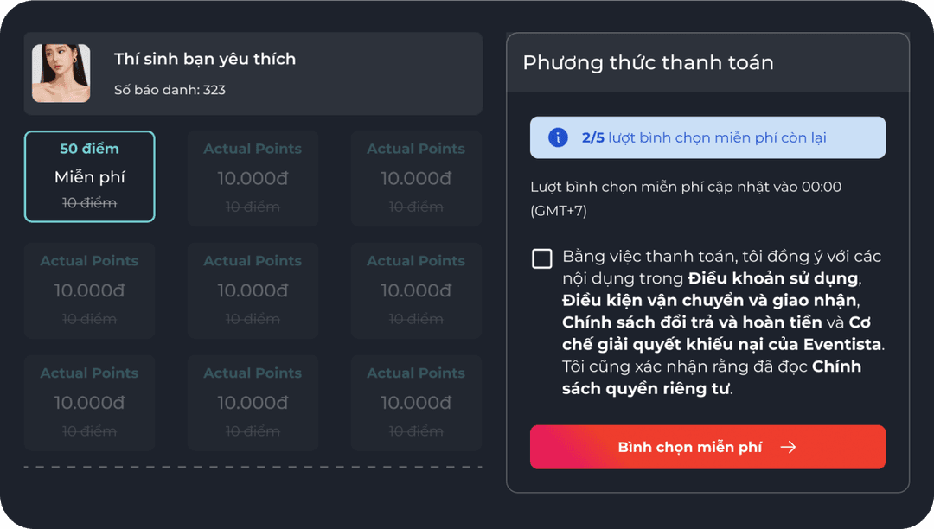
Task: Select the 50 điểm Miễn phí package
Action: click(90, 177)
